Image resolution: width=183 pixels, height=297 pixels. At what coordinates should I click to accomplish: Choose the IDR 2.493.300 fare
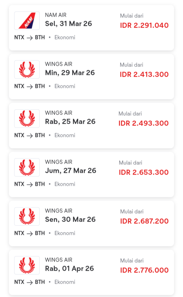[x=144, y=124]
